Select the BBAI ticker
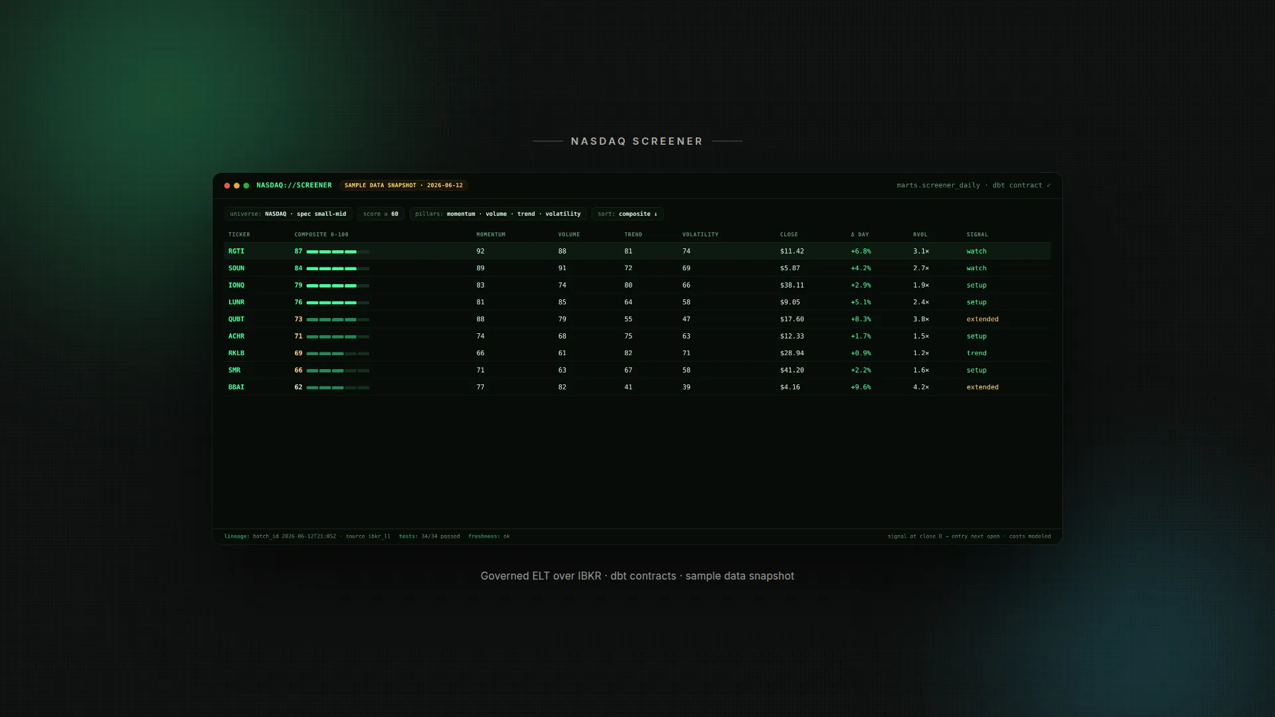1275x717 pixels. click(x=236, y=387)
